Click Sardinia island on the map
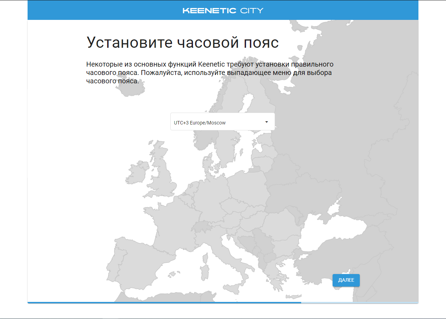Screen dimensions: 446x319 point(205,272)
